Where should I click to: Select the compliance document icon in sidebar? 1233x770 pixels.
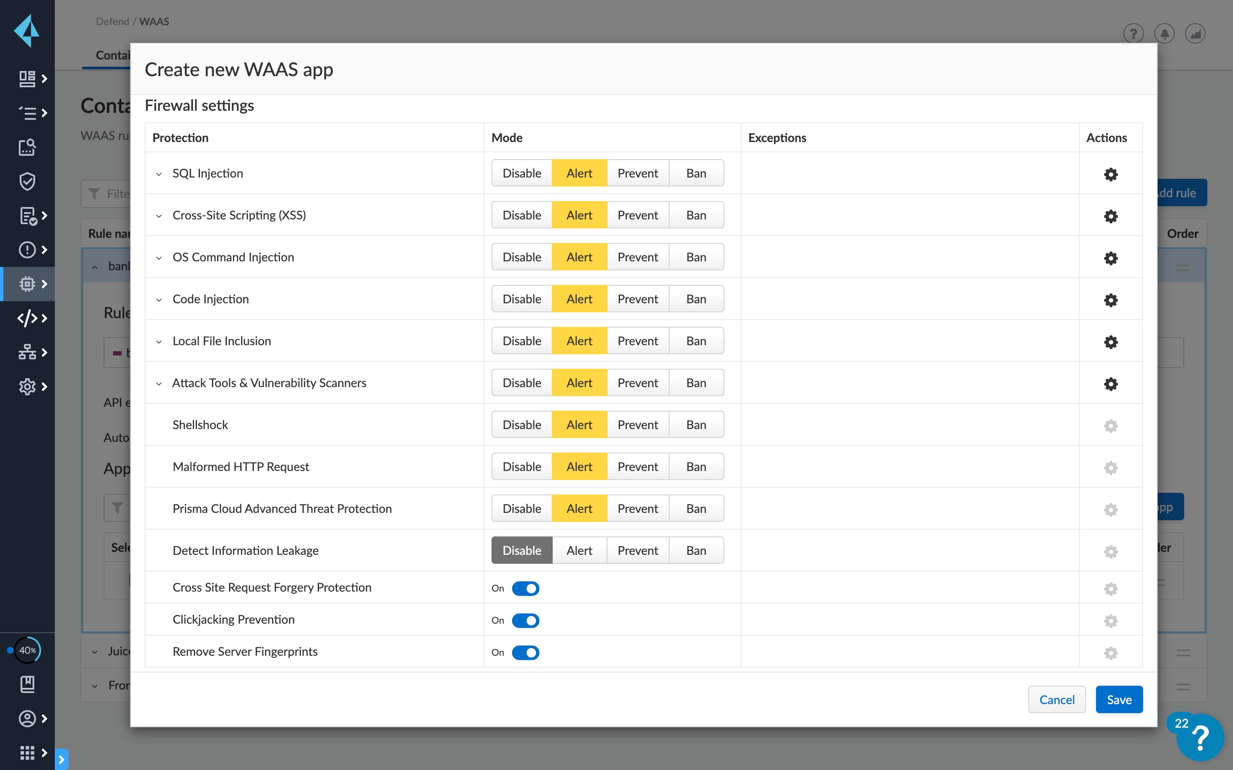click(x=28, y=216)
